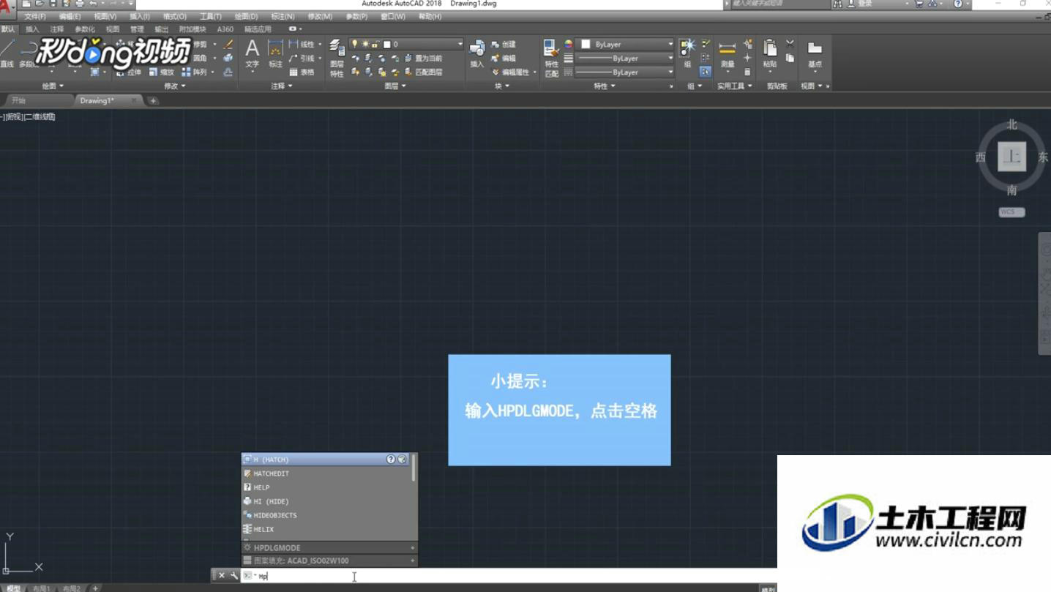Expand the 绘图 panel

(x=53, y=86)
